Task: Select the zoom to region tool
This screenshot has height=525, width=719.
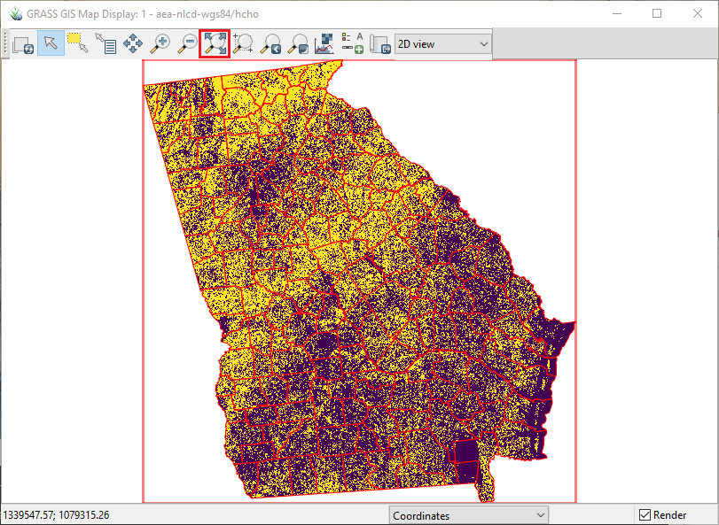Action: click(x=242, y=43)
